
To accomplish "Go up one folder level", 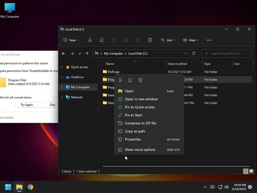I will (87, 54).
